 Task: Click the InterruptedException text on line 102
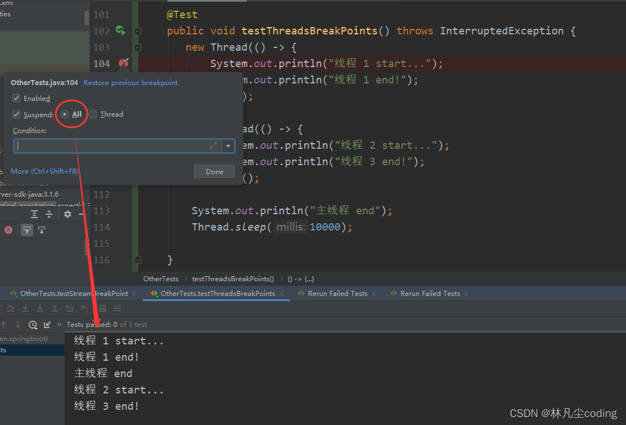pos(502,31)
